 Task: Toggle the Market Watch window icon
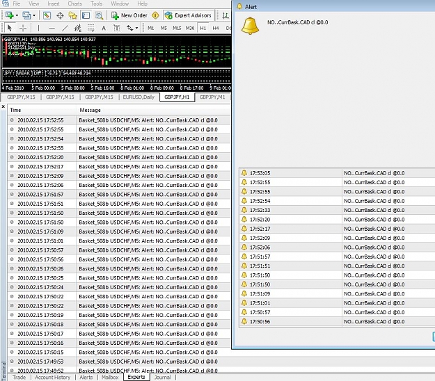pyautogui.click(x=47, y=15)
